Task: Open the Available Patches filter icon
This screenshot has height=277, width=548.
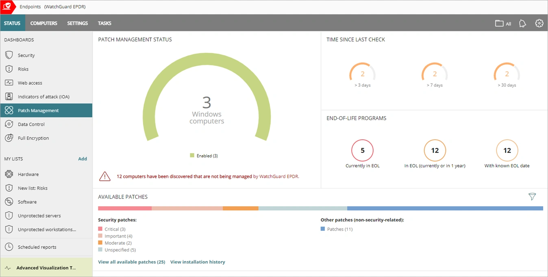Action: 532,197
